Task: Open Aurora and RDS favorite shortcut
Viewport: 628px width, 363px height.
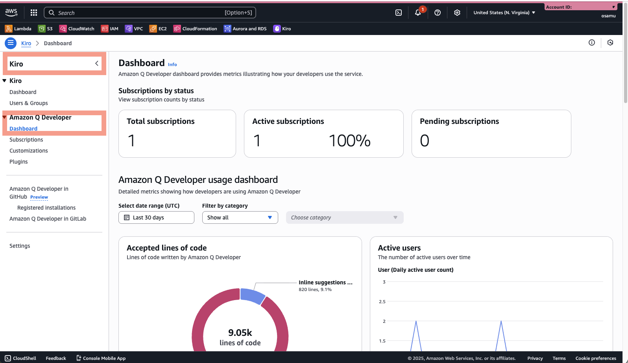Action: [245, 29]
